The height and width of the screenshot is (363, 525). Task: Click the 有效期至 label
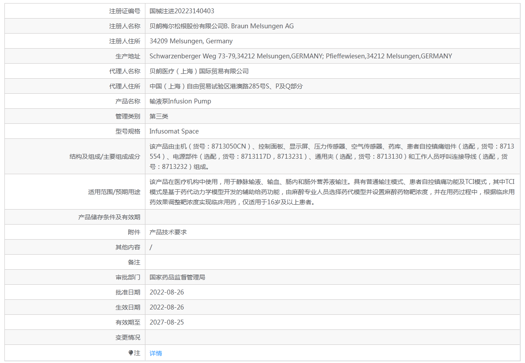[x=128, y=322]
